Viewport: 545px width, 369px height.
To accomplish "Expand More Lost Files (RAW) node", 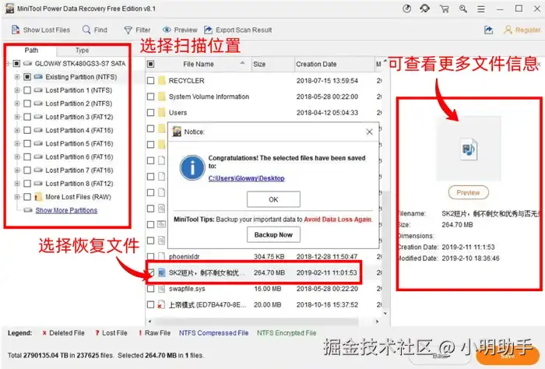I will coord(16,197).
